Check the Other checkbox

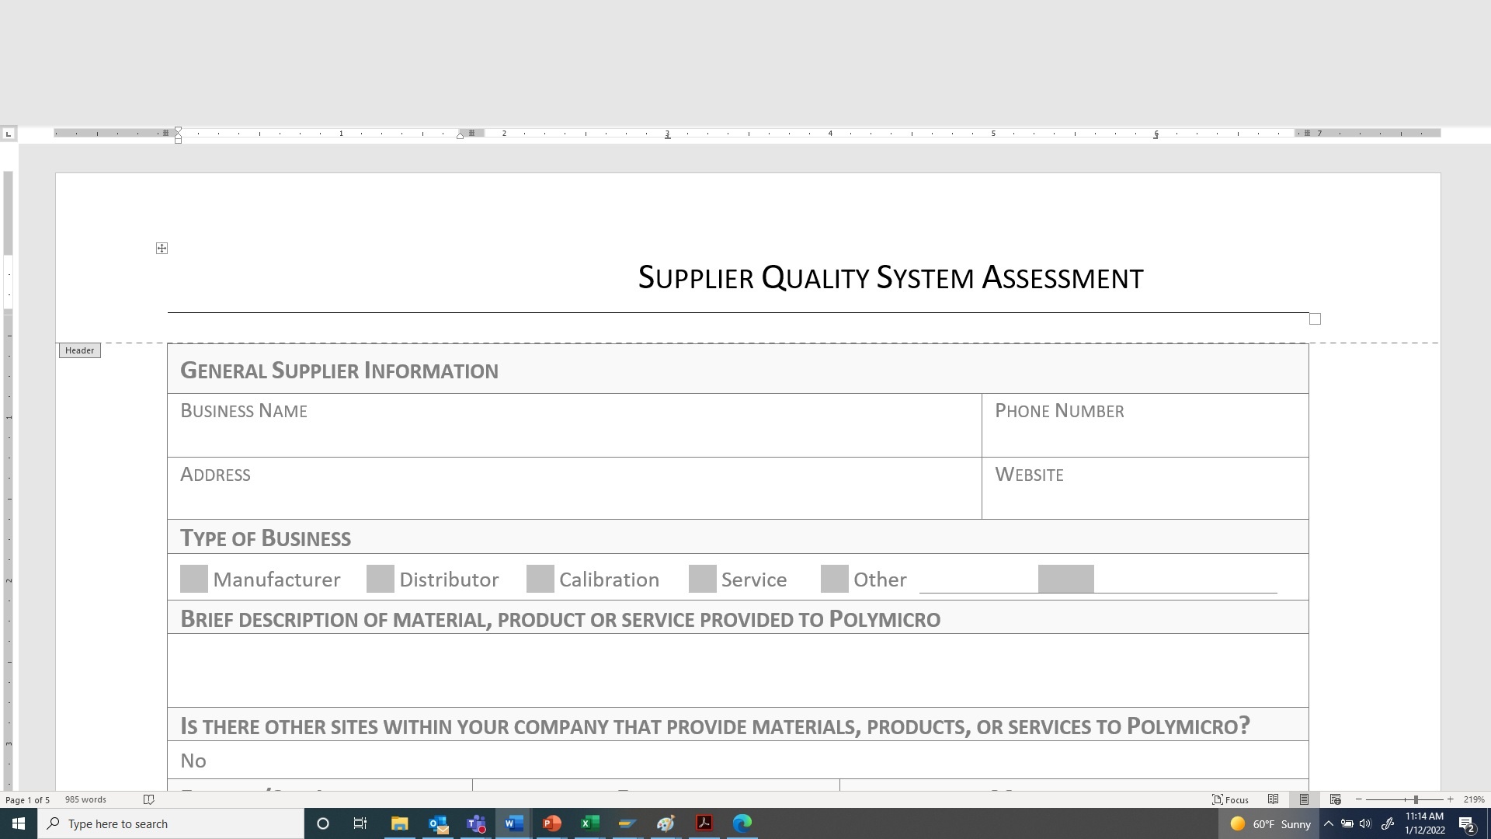835,579
